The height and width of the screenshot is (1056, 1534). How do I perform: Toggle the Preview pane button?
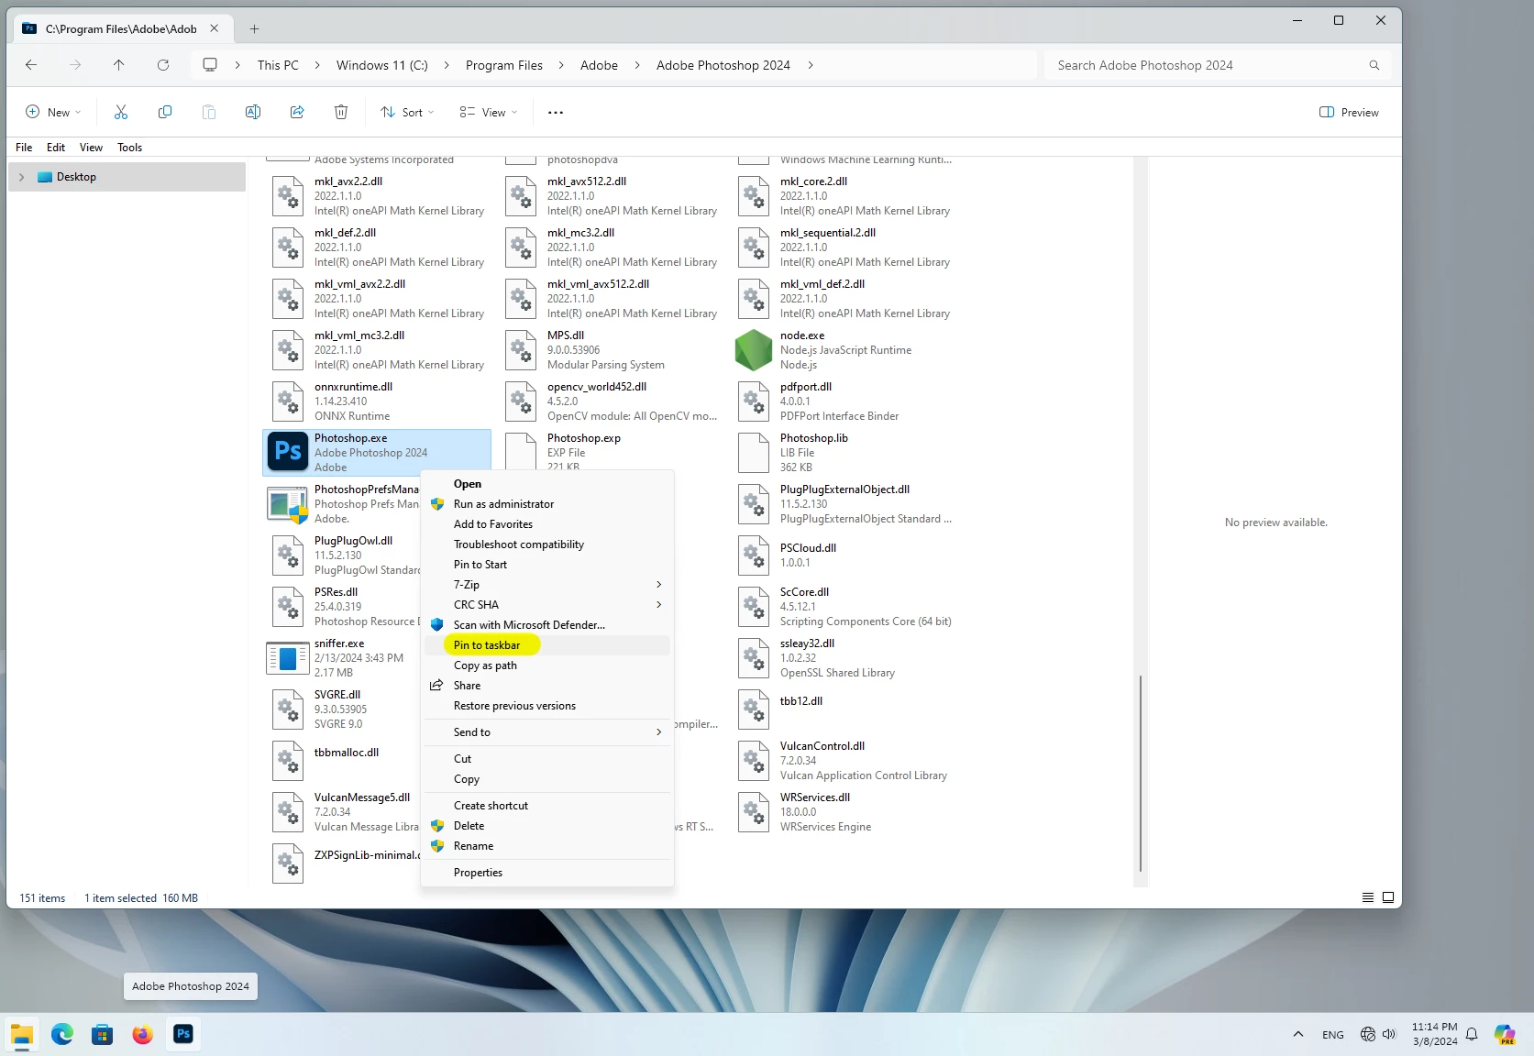point(1349,112)
